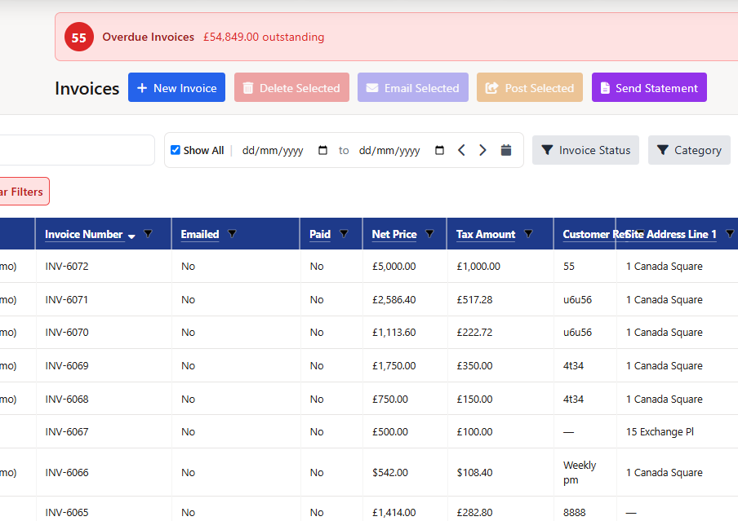Viewport: 738px width, 521px height.
Task: Click the search input box
Action: (78, 150)
